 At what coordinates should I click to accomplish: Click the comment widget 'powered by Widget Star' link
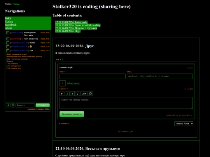tap(179, 116)
